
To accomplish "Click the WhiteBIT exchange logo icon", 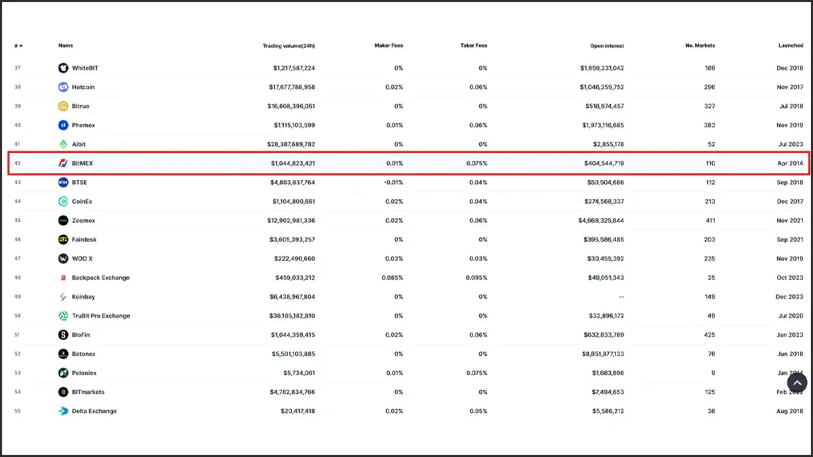I will point(63,68).
